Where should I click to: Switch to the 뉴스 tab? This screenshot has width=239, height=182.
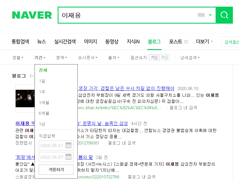pos(42,41)
